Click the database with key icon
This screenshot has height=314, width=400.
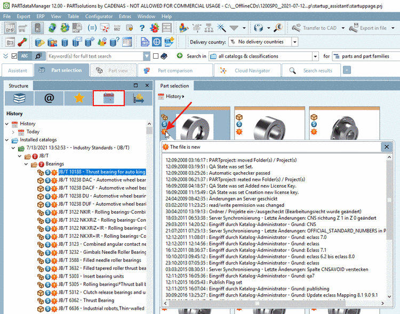click(39, 42)
